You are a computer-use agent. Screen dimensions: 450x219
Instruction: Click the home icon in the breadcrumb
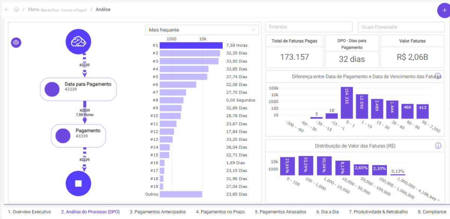16,9
